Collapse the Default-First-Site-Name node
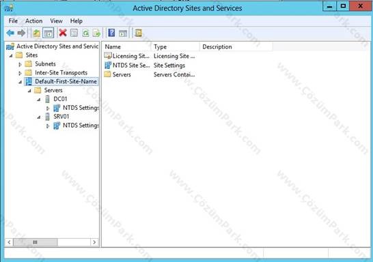Image resolution: width=373 pixels, height=262 pixels. click(20, 82)
